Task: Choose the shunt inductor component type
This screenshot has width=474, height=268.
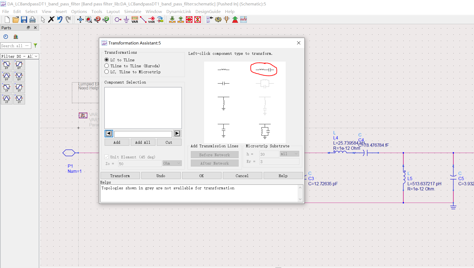Action: [x=223, y=103]
